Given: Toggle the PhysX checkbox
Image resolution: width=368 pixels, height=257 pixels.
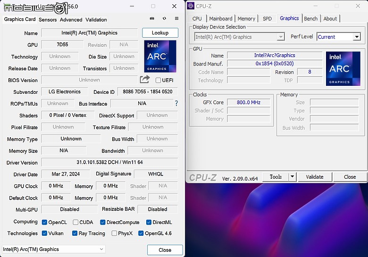Looking at the screenshot, I should (x=114, y=233).
